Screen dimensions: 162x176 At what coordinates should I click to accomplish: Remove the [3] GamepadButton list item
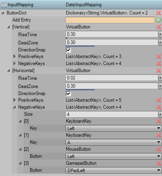[159, 163]
